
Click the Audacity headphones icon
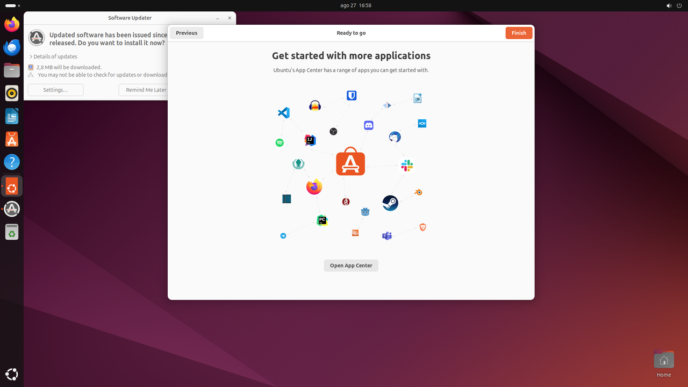tap(315, 105)
